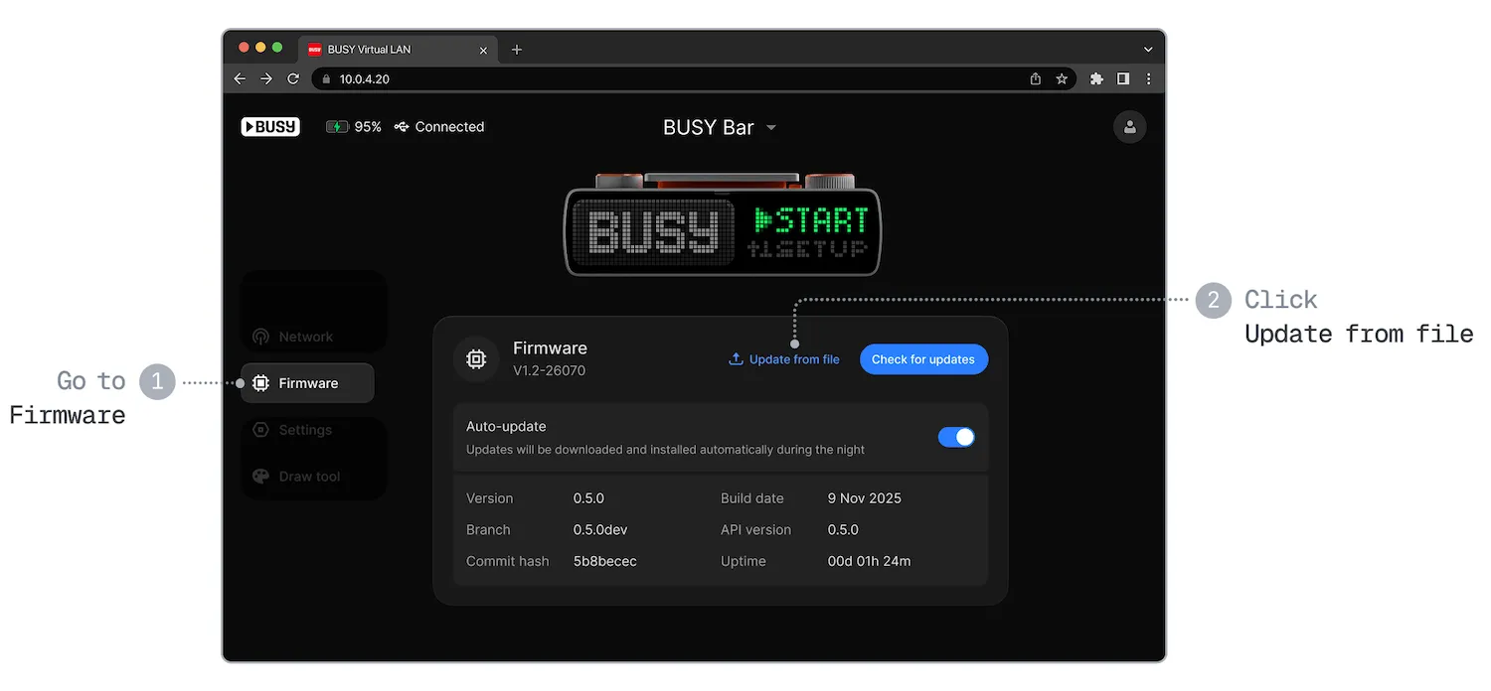Go forward using the browser forward arrow
1491x691 pixels.
(x=266, y=78)
